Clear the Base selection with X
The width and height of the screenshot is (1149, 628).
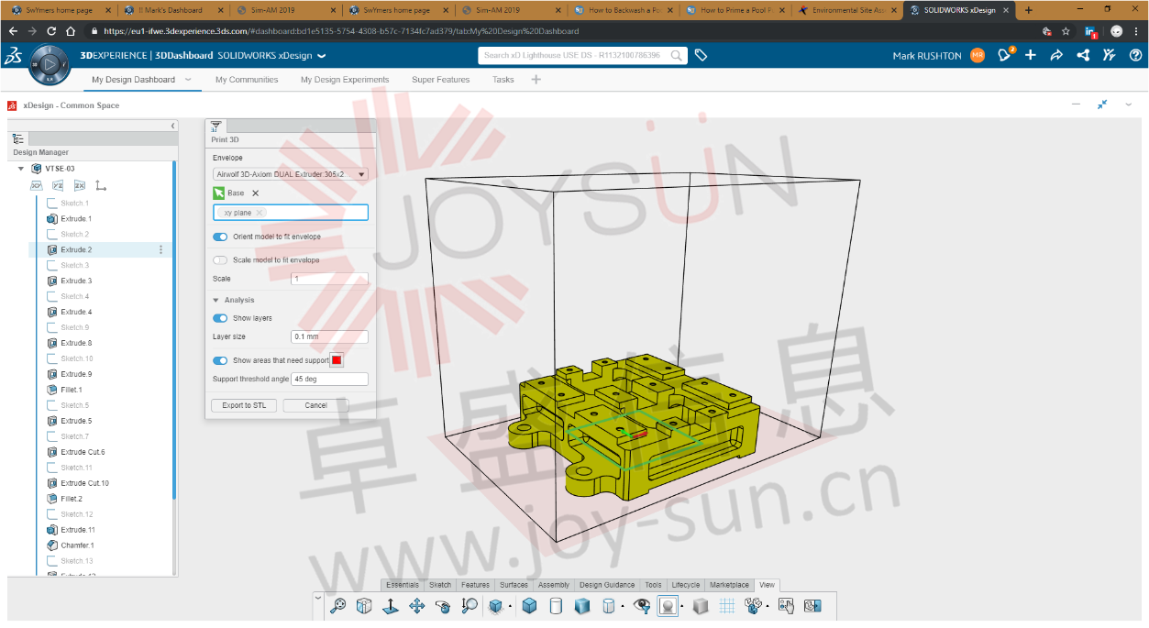(255, 193)
